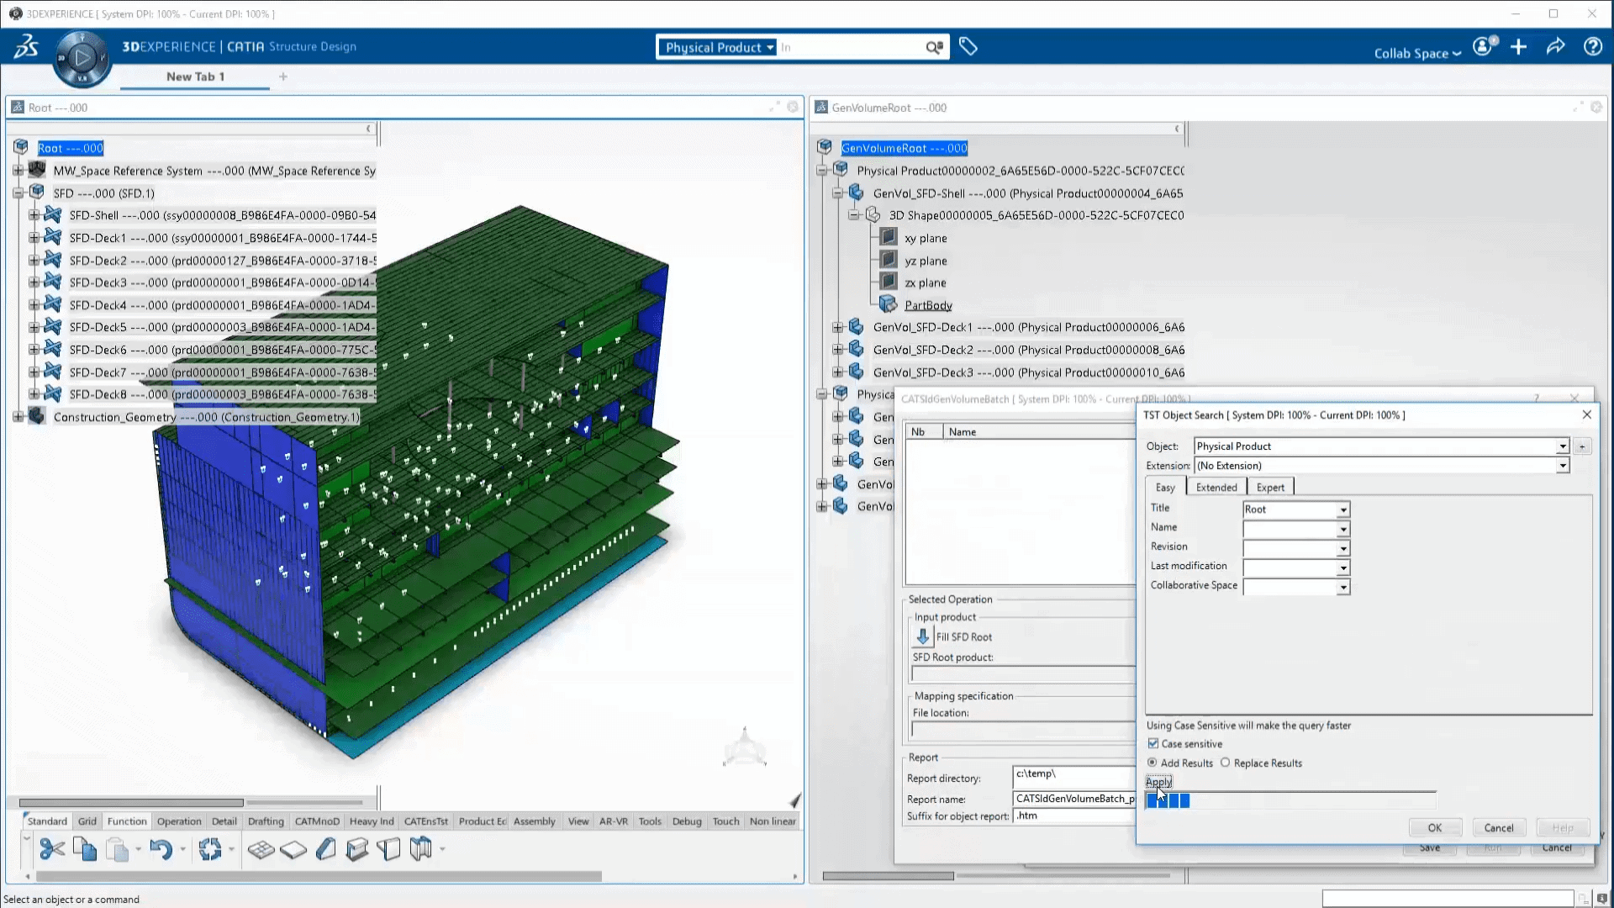The height and width of the screenshot is (908, 1614).
Task: Click the Update refresh icon
Action: (210, 850)
